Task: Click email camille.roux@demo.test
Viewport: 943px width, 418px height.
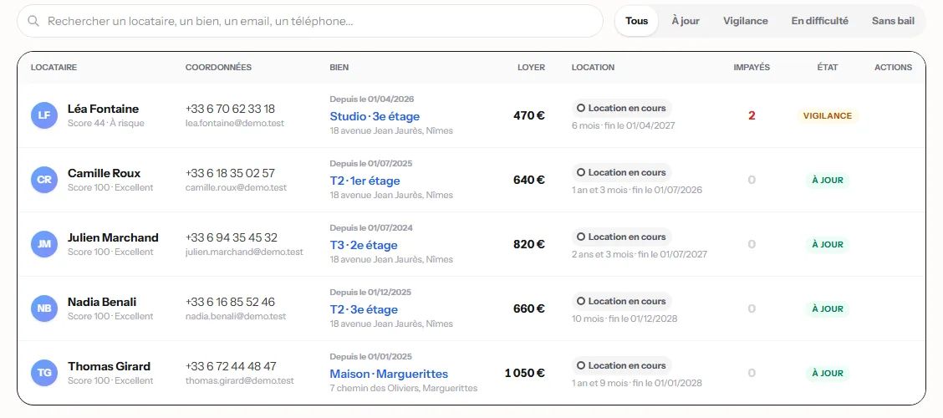Action: pyautogui.click(x=236, y=187)
